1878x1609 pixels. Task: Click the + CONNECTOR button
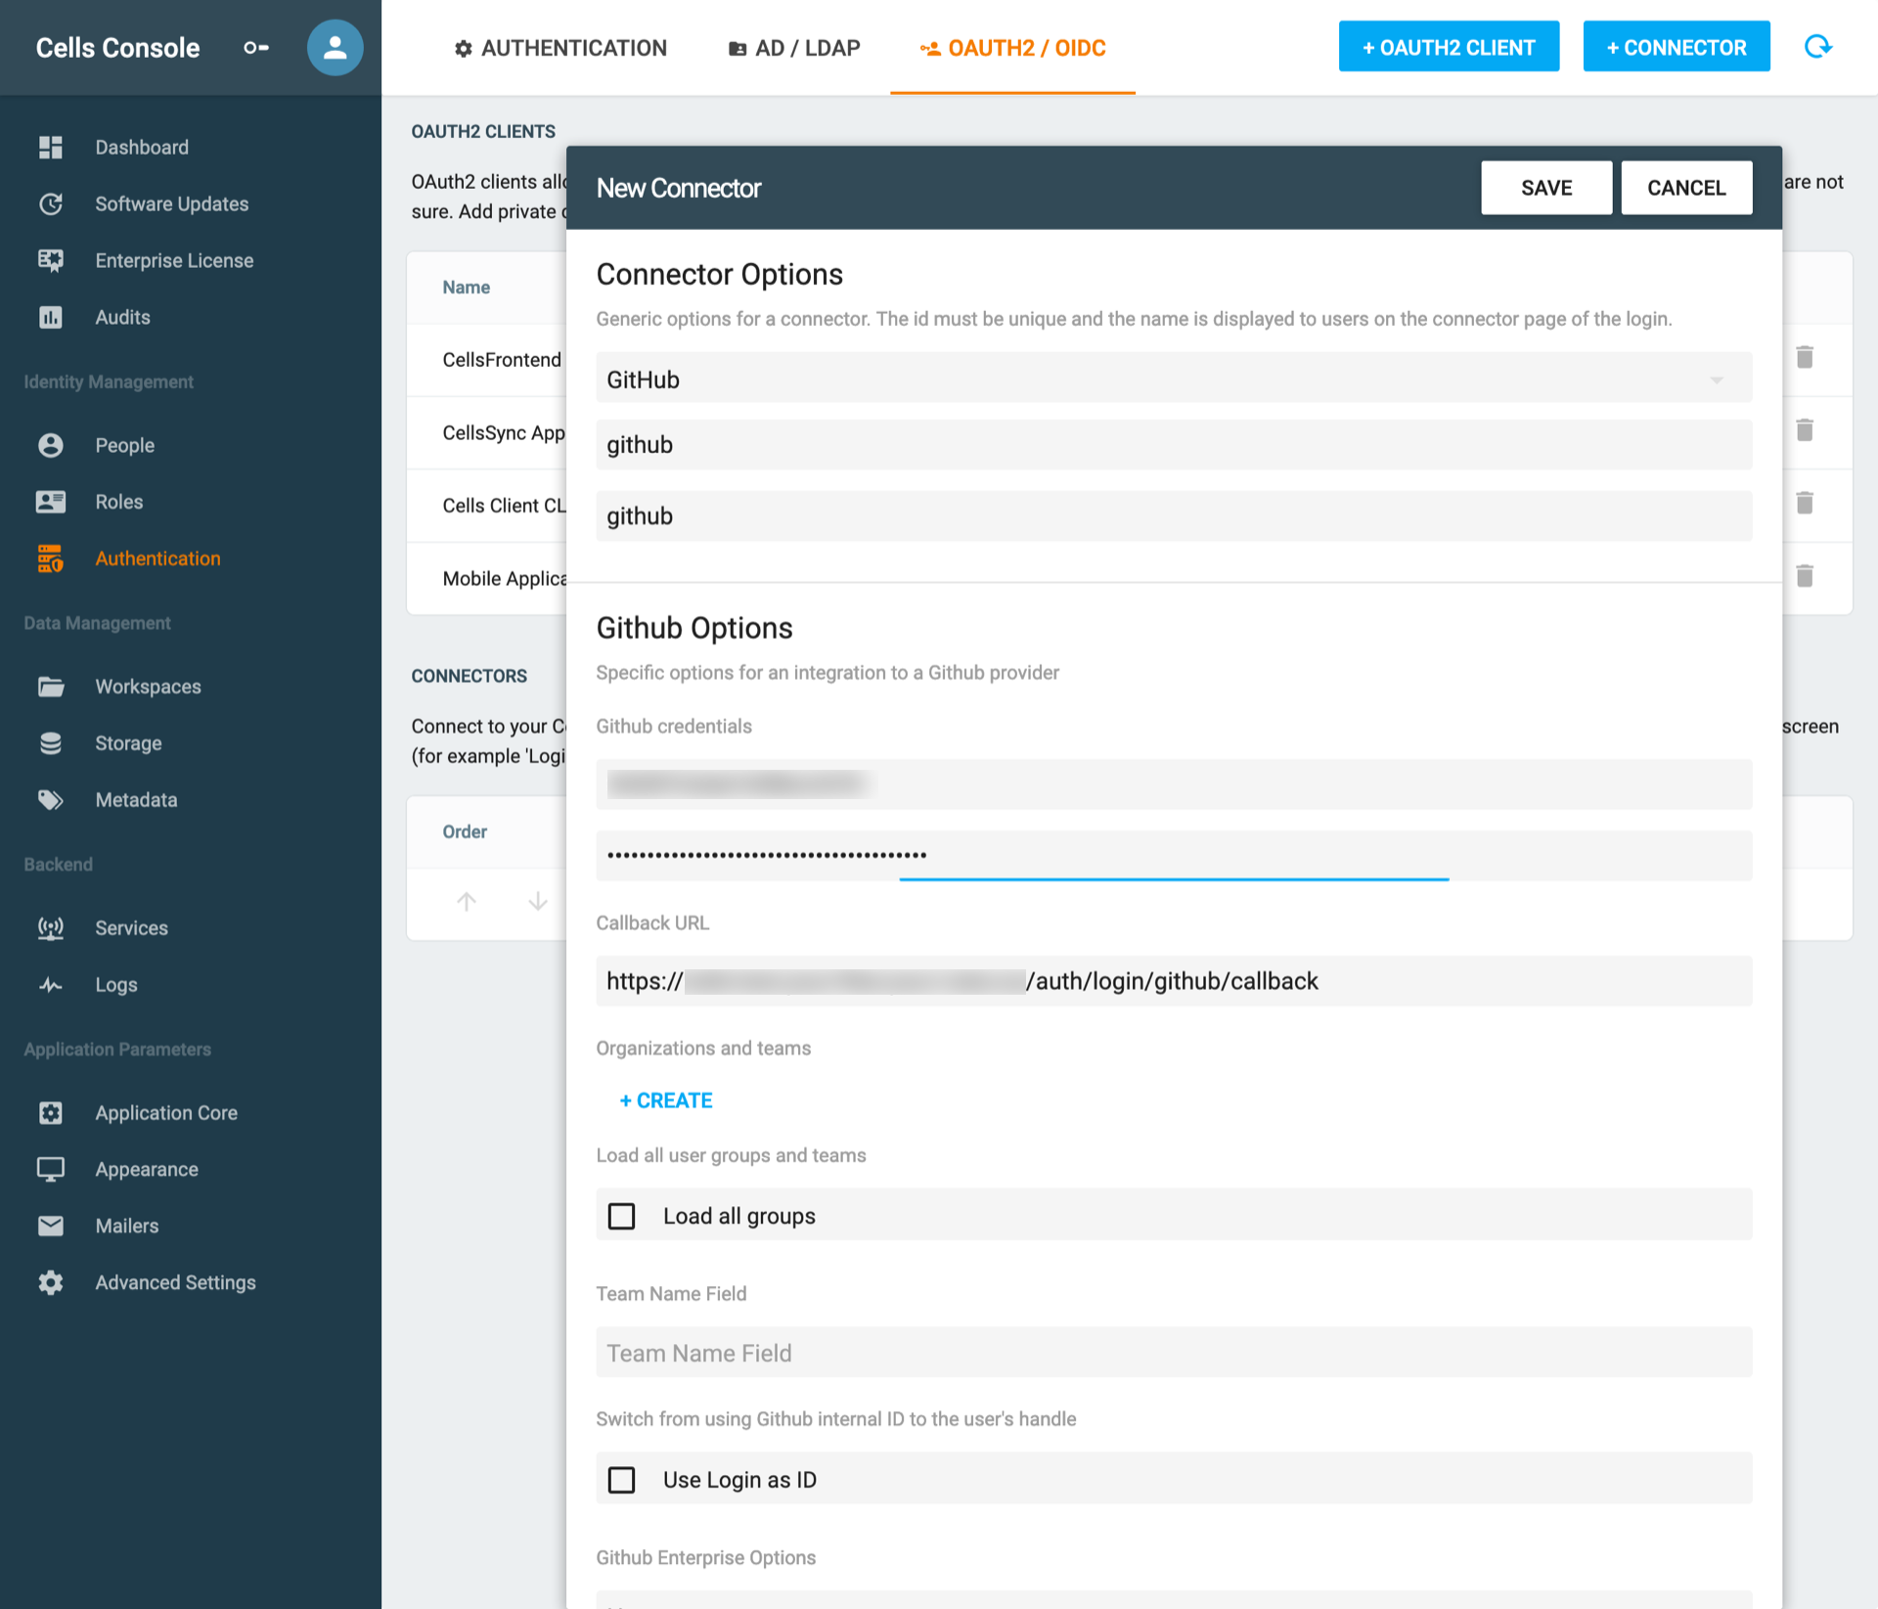tap(1677, 47)
